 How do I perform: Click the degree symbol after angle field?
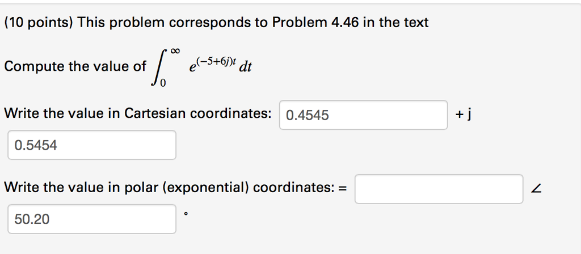pos(187,214)
